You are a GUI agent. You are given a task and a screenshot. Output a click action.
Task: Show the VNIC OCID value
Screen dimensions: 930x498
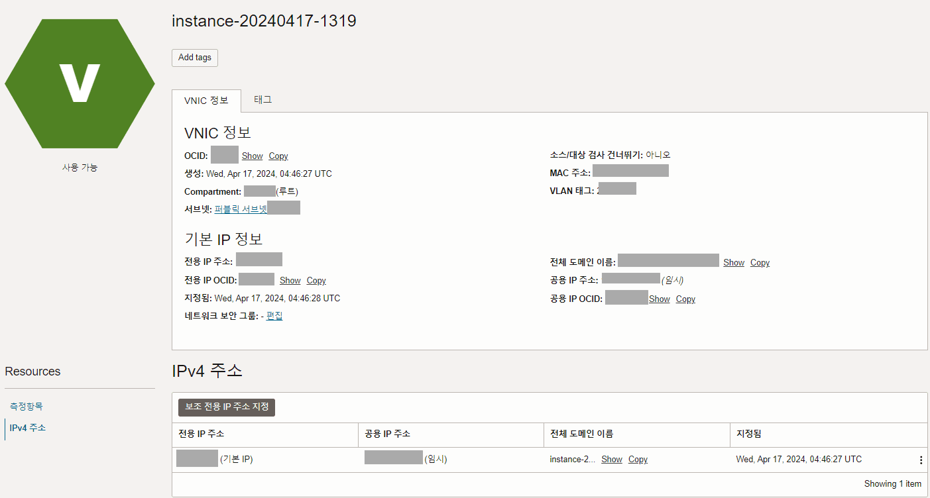coord(253,156)
